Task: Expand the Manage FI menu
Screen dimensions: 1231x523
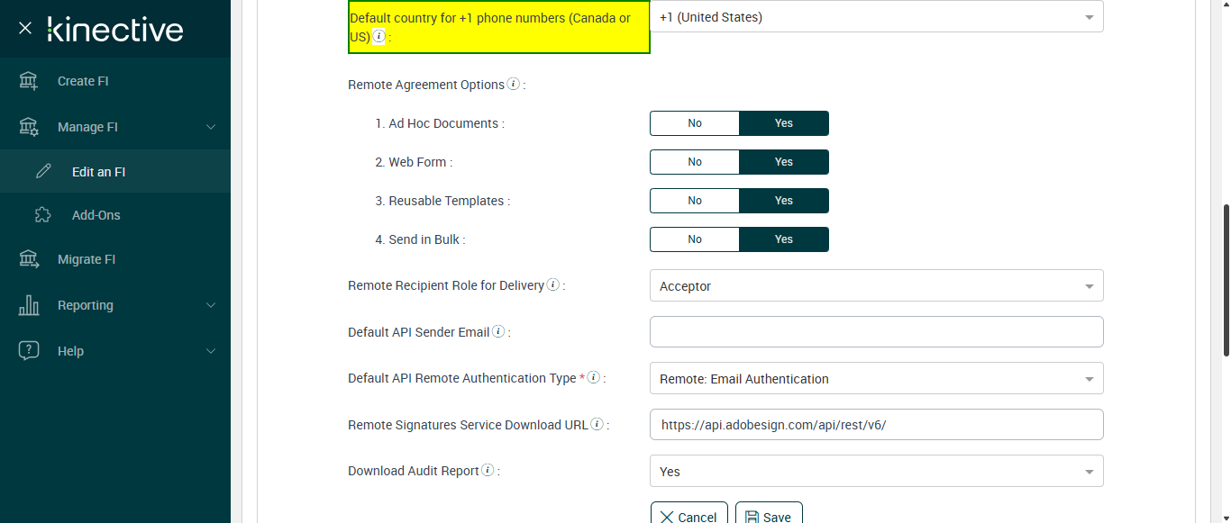Action: tap(210, 127)
